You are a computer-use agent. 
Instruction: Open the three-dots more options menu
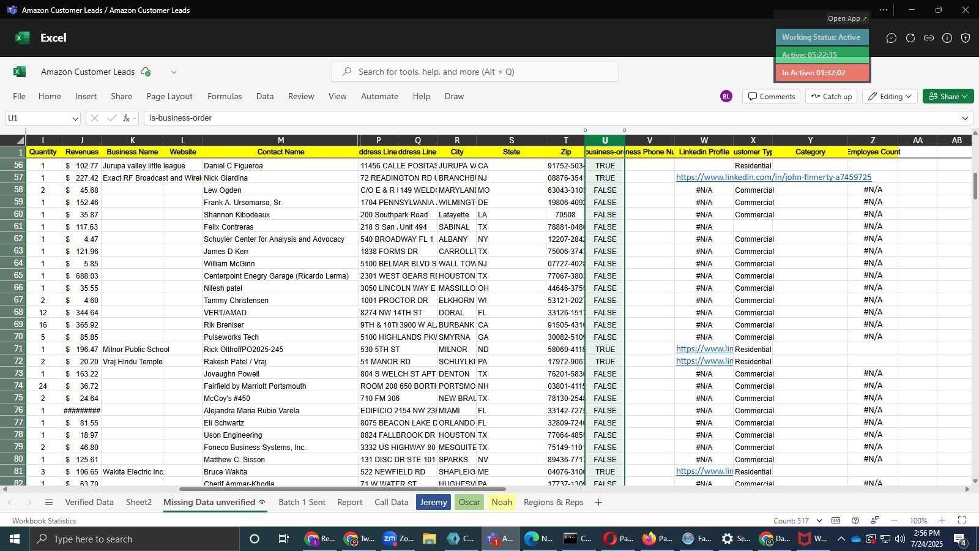coord(884,10)
